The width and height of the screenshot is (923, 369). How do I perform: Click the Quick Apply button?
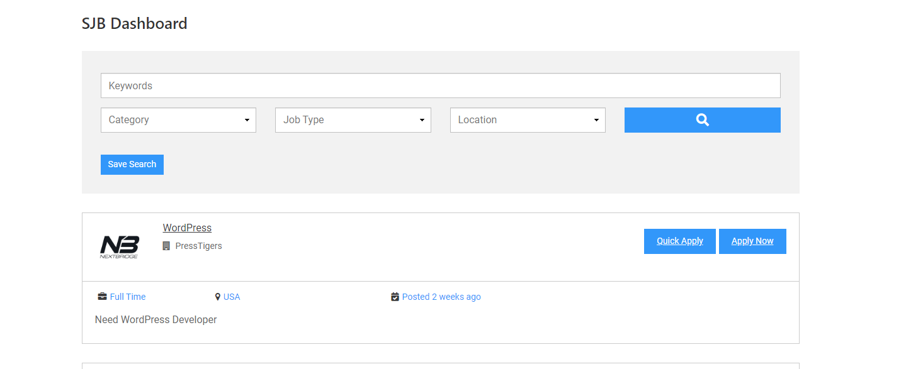tap(679, 241)
